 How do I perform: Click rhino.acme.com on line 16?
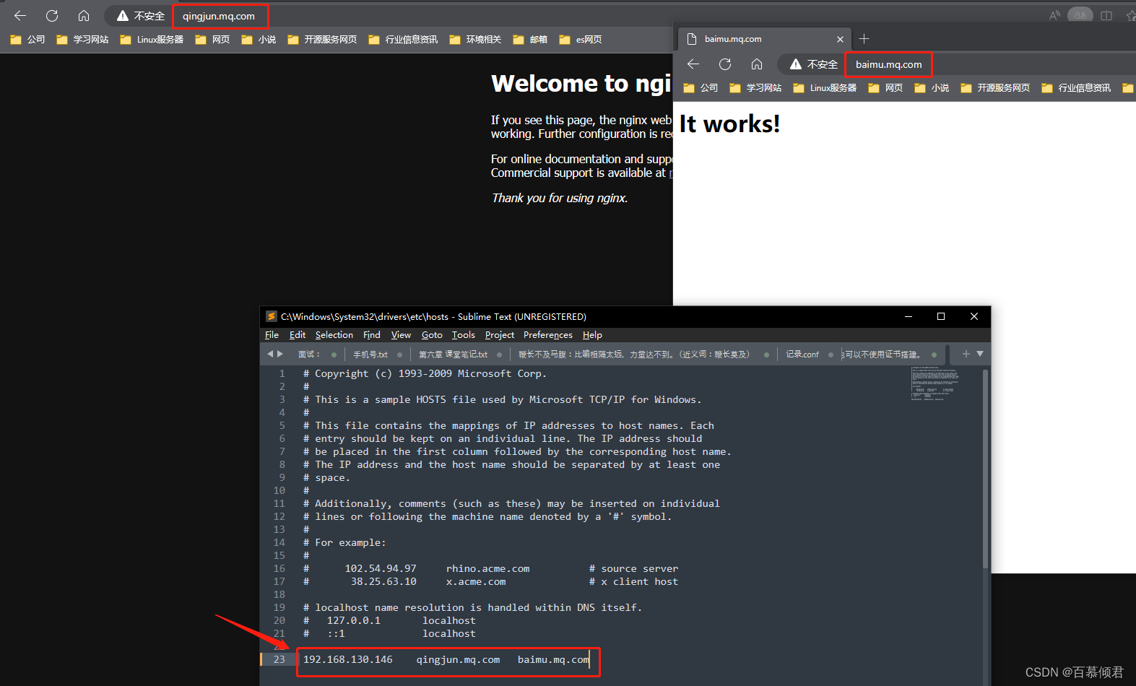point(487,568)
